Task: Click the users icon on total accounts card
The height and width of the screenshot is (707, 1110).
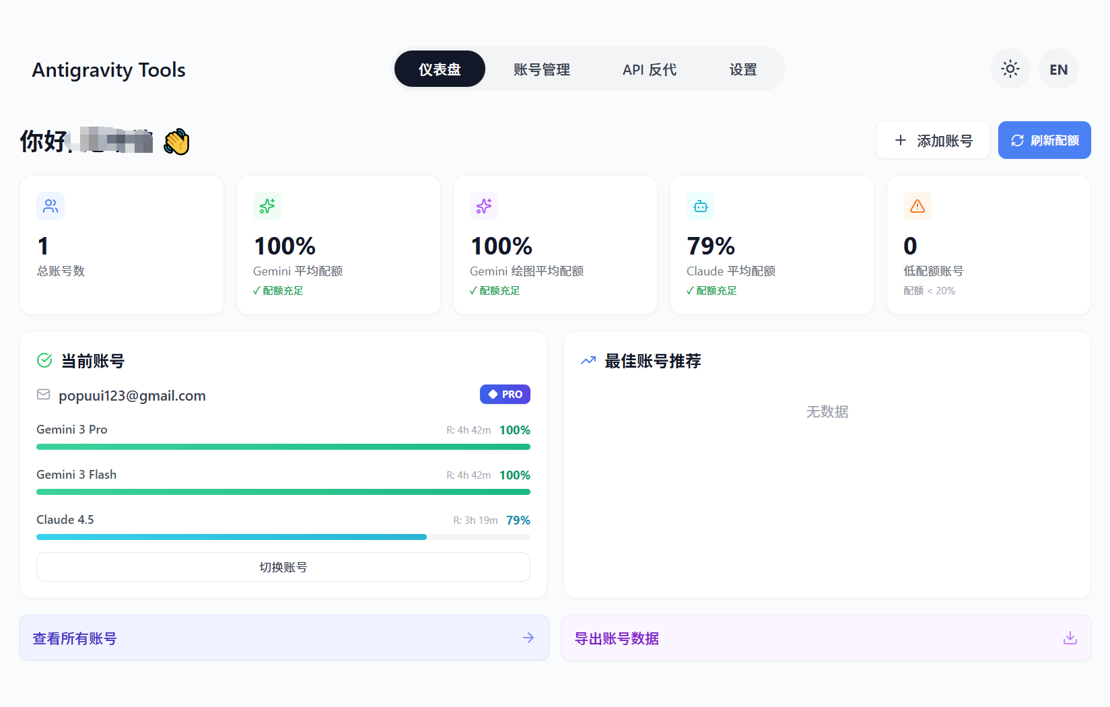Action: 50,206
